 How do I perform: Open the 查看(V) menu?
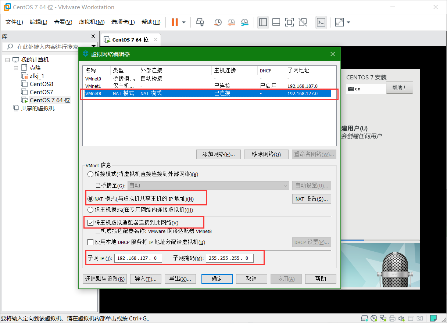(x=63, y=22)
